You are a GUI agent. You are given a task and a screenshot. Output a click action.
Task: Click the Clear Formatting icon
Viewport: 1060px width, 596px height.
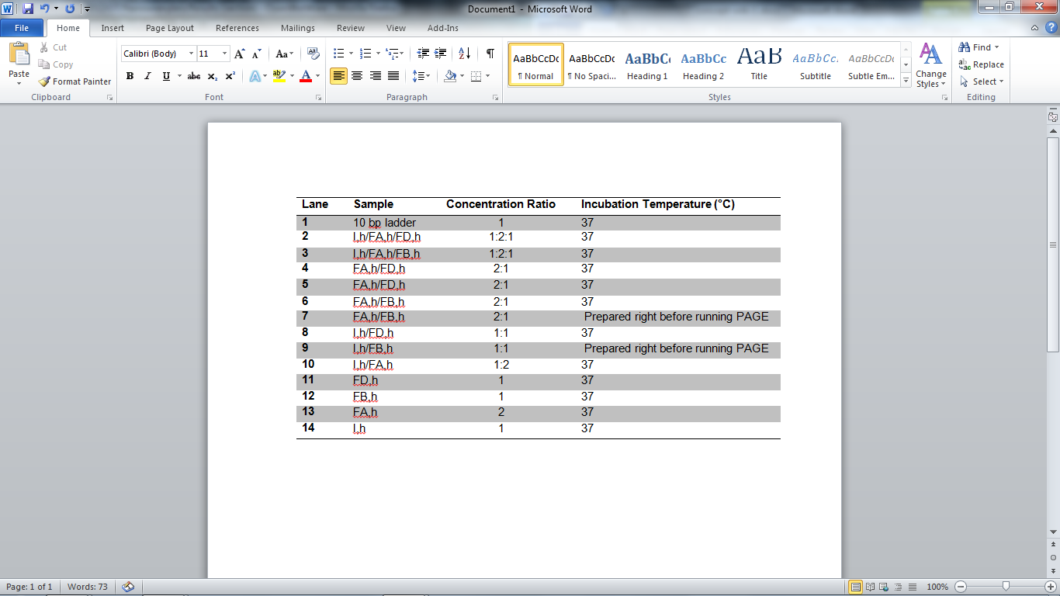[313, 54]
